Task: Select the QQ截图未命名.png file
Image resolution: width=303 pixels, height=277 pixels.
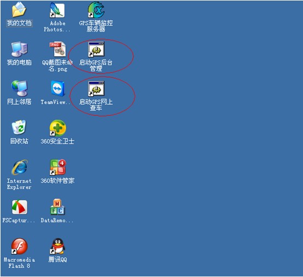Action: click(x=57, y=49)
